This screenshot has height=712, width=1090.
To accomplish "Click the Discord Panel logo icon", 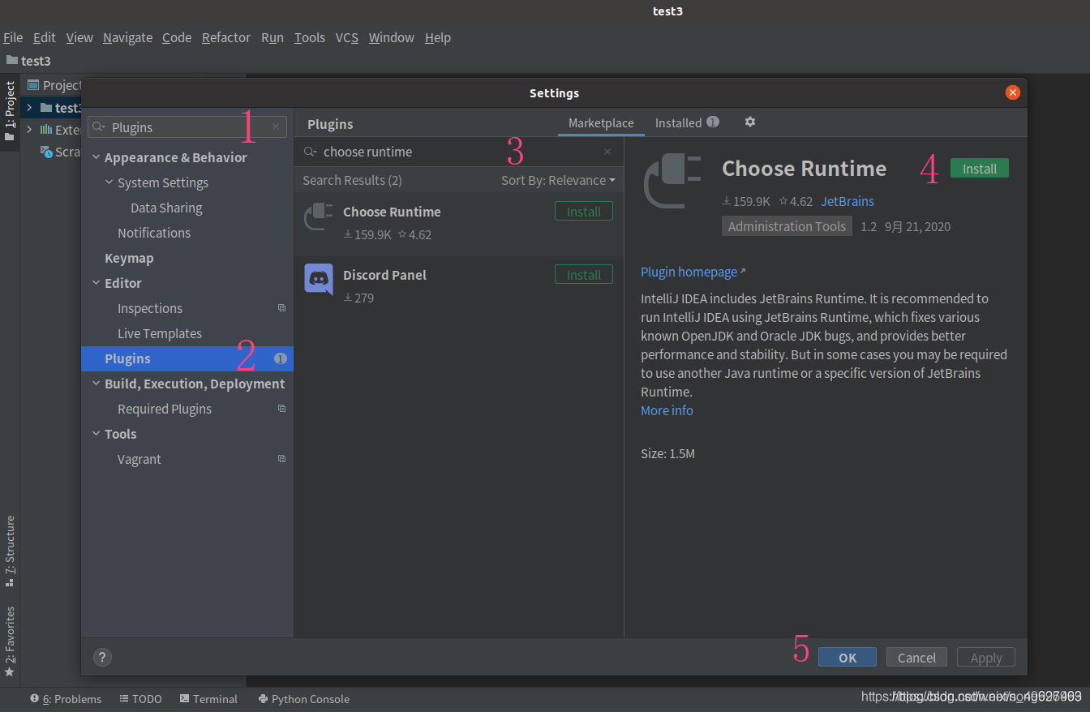I will 318,279.
